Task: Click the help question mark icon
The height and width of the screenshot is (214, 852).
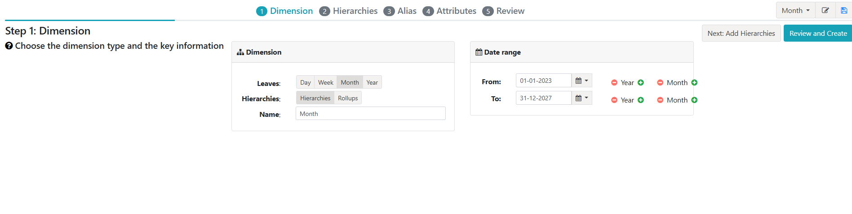Action: [9, 46]
